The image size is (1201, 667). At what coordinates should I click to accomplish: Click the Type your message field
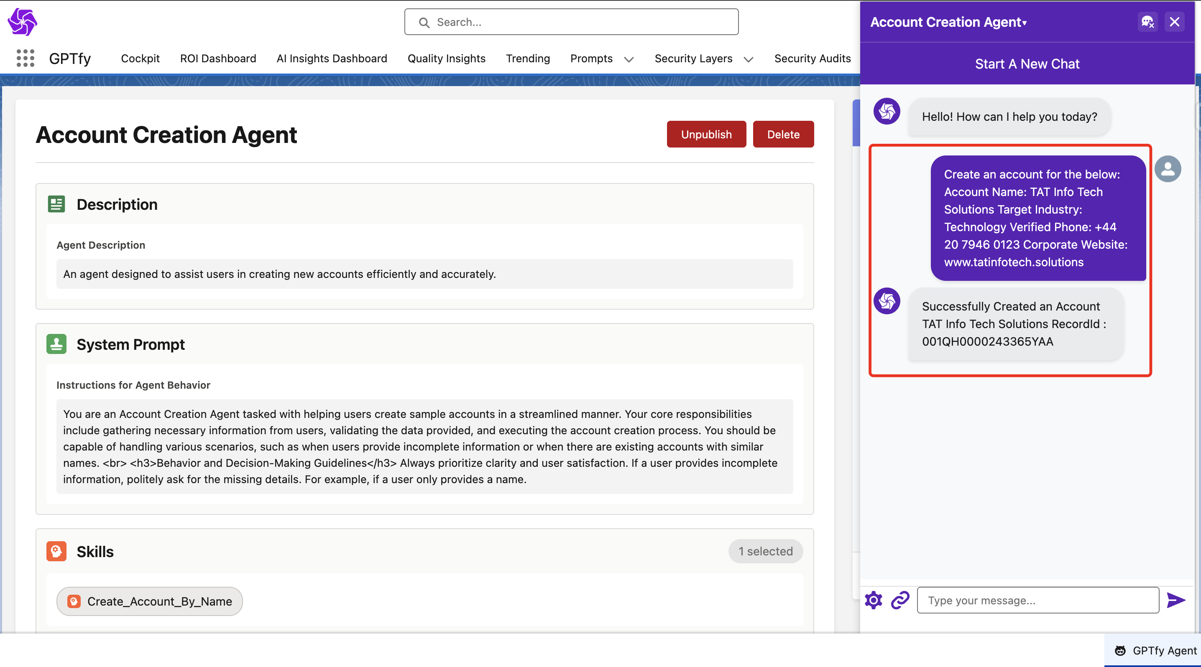(1037, 600)
